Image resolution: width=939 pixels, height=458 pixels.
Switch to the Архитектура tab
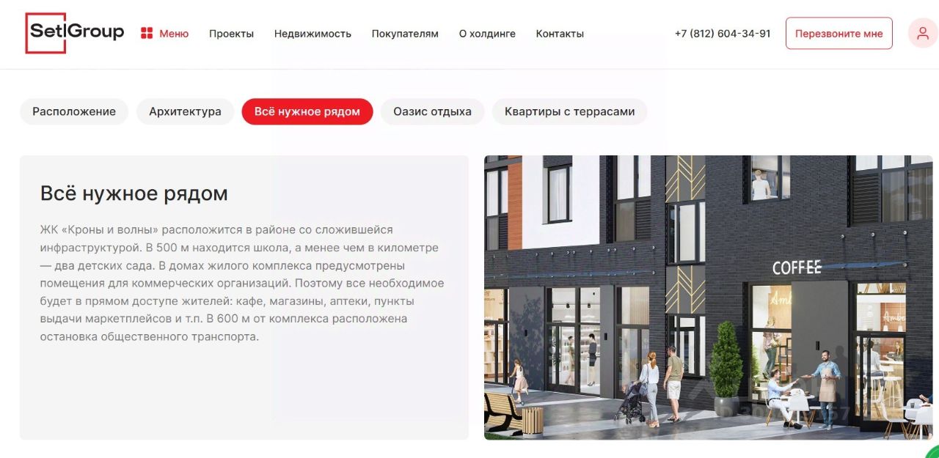(185, 111)
